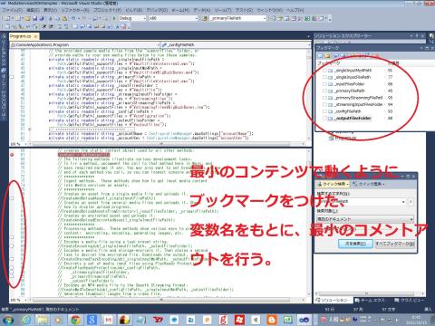The width and height of the screenshot is (435, 326).
Task: Check the _primaryFilePath bookmark checkbox
Action: click(324, 91)
